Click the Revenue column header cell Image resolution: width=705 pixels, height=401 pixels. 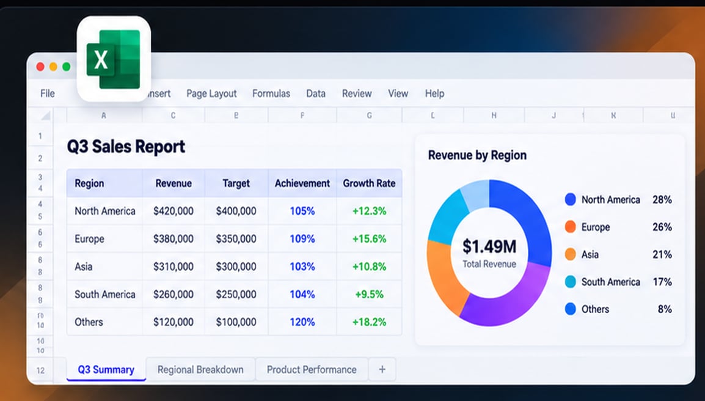click(x=174, y=183)
